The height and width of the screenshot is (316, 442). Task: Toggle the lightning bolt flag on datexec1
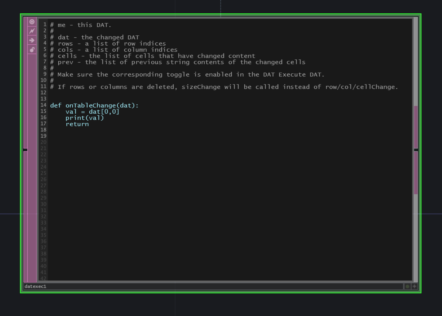pyautogui.click(x=32, y=31)
